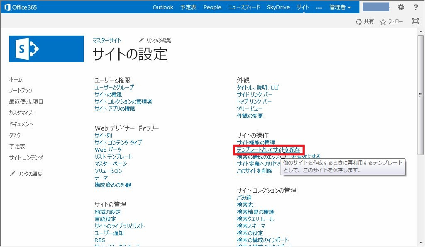Viewport: 425px width, 247px height.
Task: Open カスタマイズ！ in left navigation
Action: 23,113
